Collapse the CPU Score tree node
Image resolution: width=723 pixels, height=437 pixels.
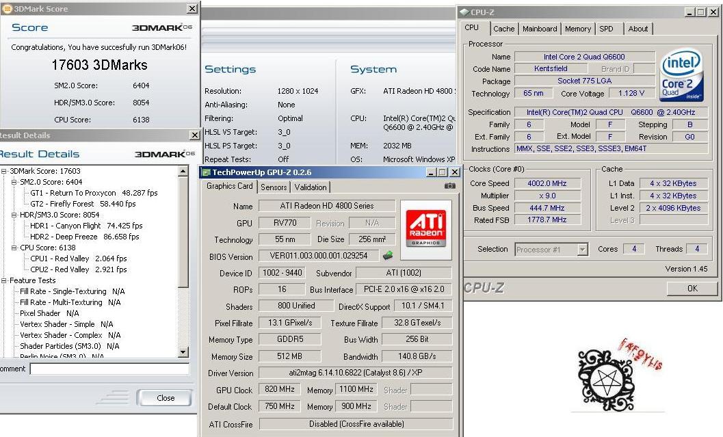click(14, 248)
